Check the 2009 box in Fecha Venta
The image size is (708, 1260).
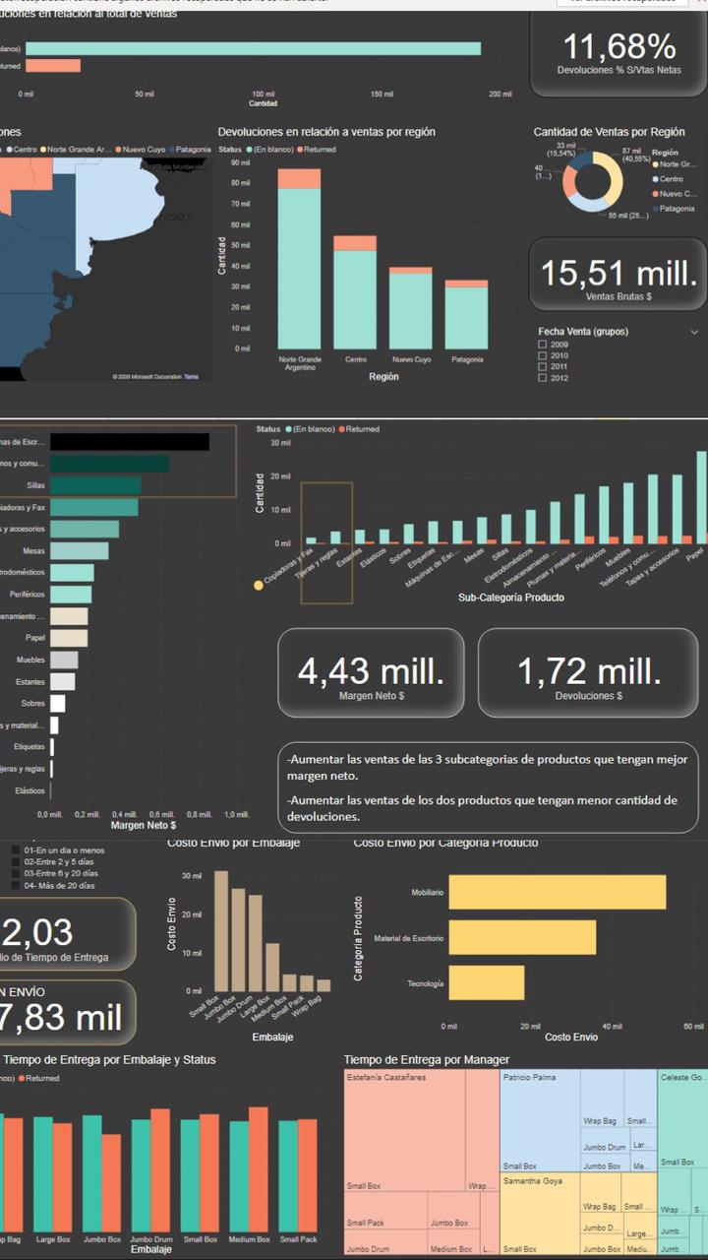click(x=542, y=346)
